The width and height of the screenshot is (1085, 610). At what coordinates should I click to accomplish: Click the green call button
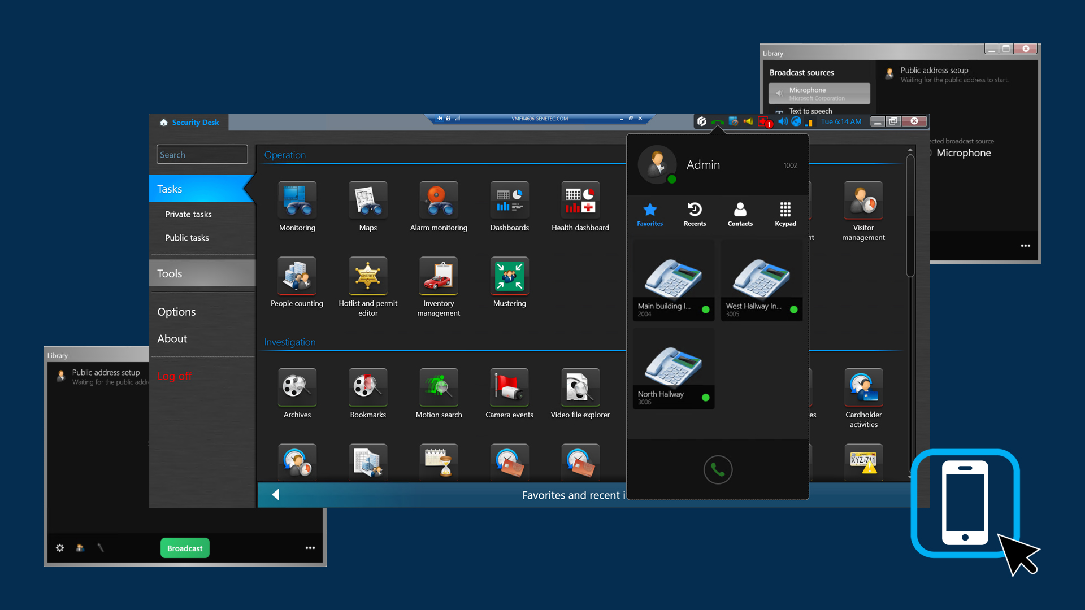pos(718,469)
